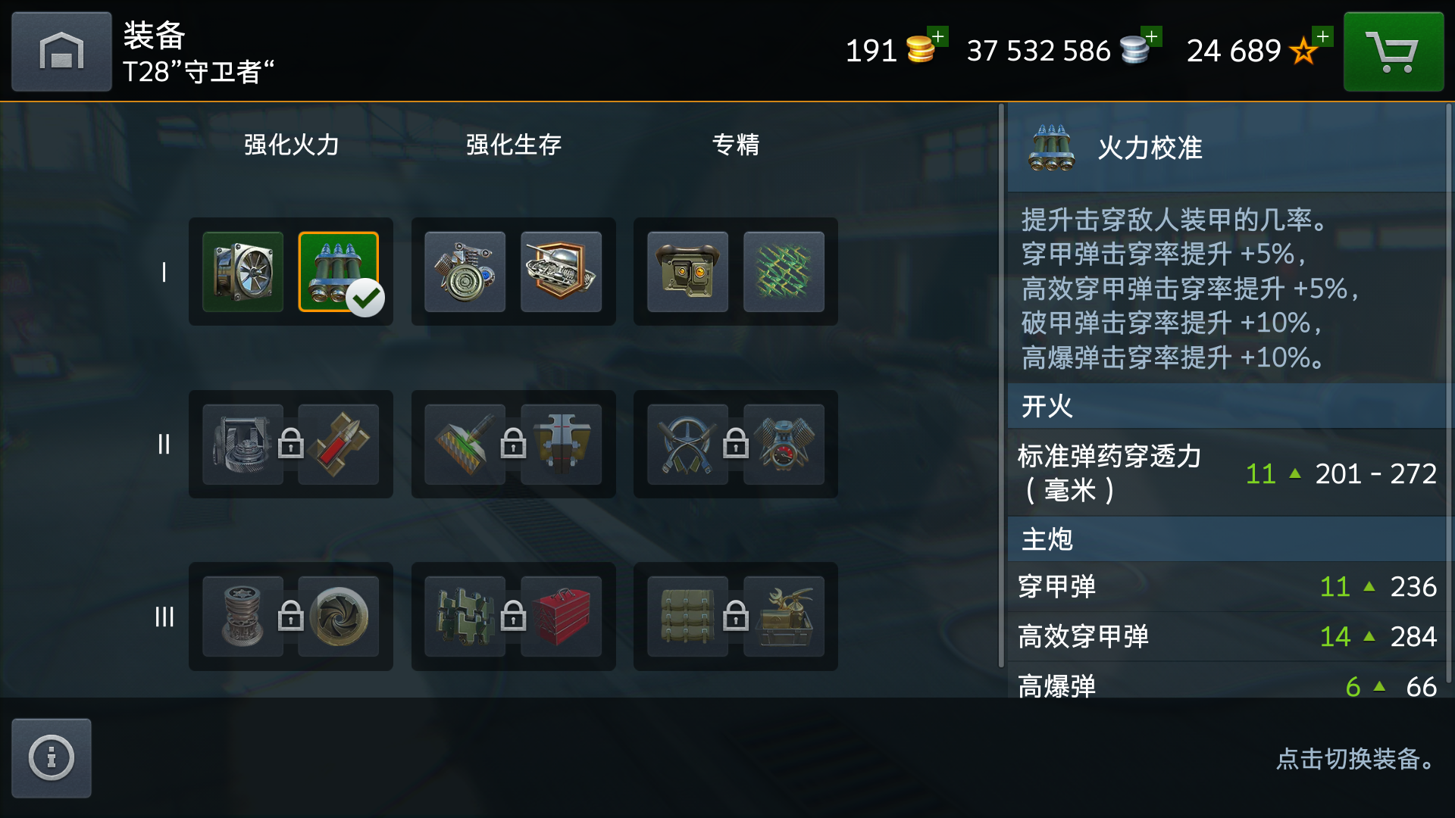Open the info button at bottom left
Viewport: 1455px width, 818px height.
coord(52,757)
